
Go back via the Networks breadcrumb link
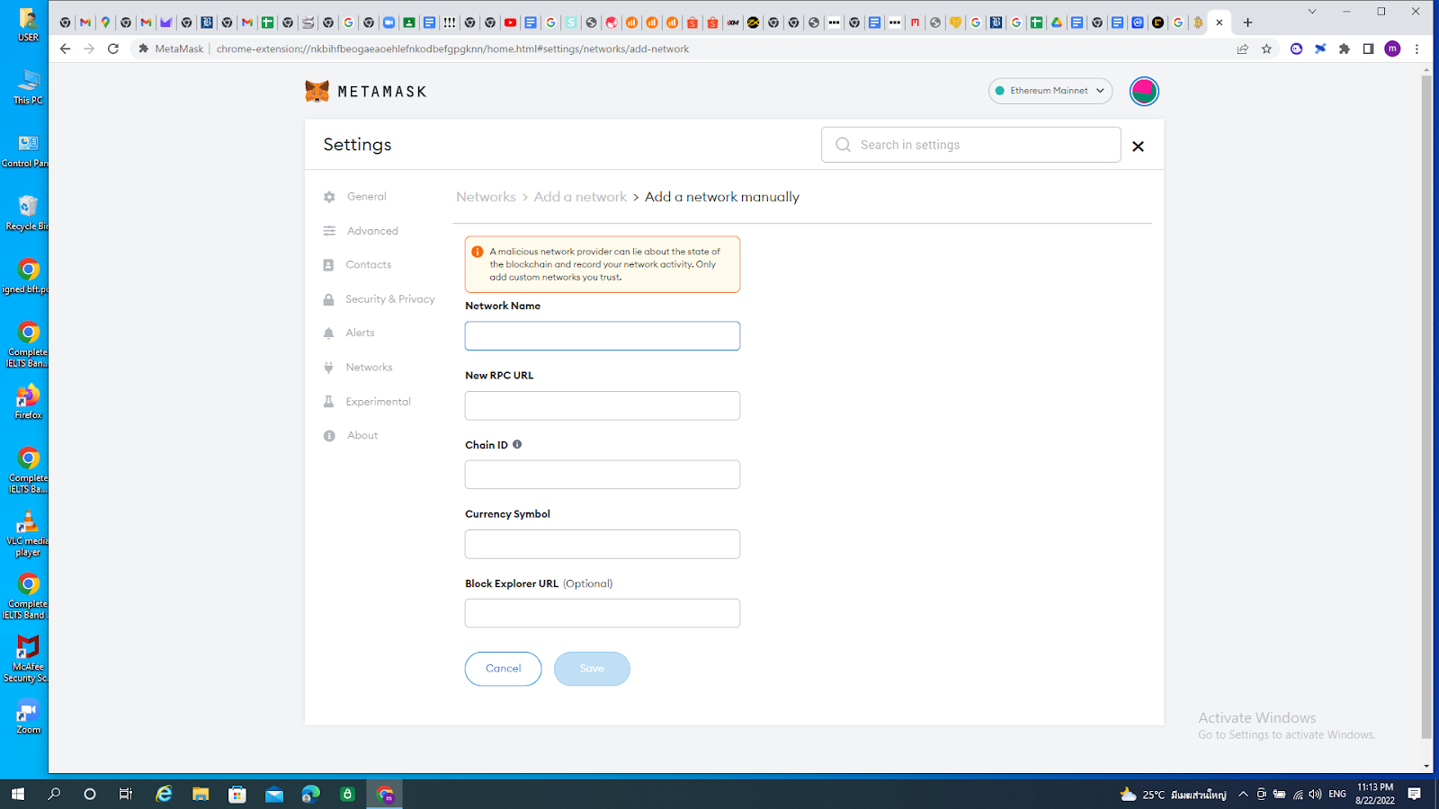[x=486, y=197]
